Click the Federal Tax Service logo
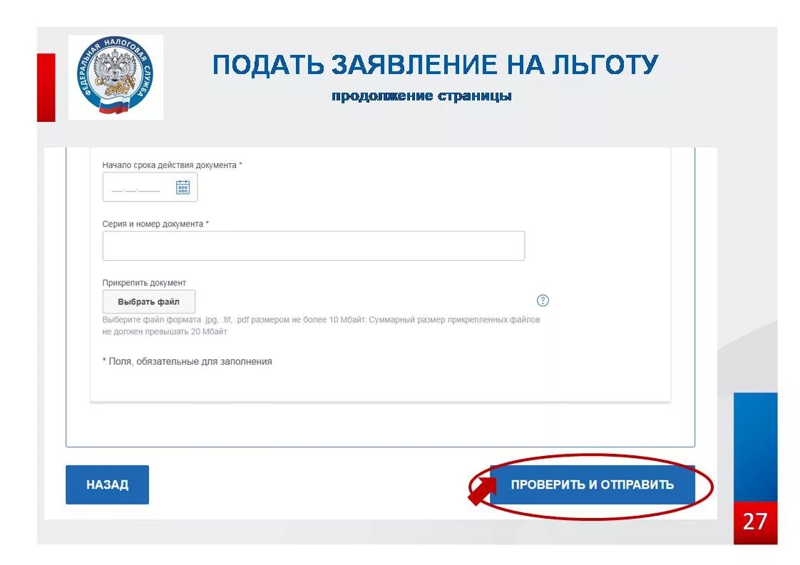The width and height of the screenshot is (800, 565). click(116, 77)
